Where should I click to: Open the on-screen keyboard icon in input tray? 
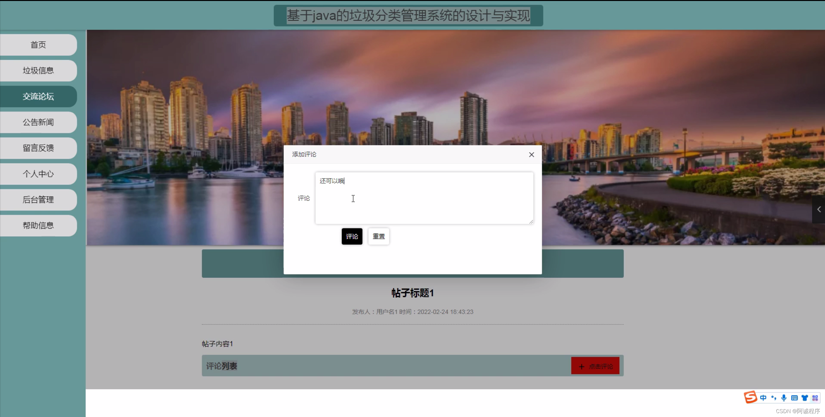794,398
